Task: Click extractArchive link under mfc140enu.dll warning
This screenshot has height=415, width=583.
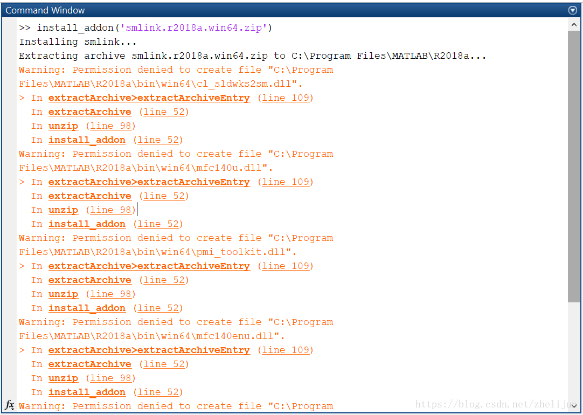Action: [89, 364]
